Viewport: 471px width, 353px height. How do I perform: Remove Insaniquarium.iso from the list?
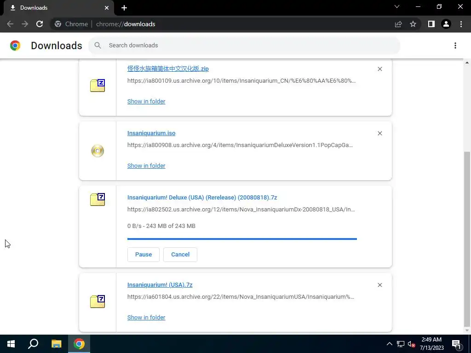(x=379, y=133)
